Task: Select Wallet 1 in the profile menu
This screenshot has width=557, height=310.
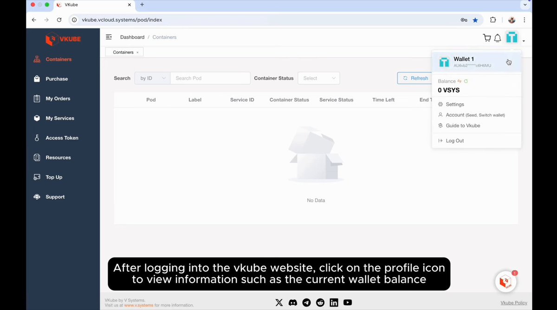Action: [476, 62]
